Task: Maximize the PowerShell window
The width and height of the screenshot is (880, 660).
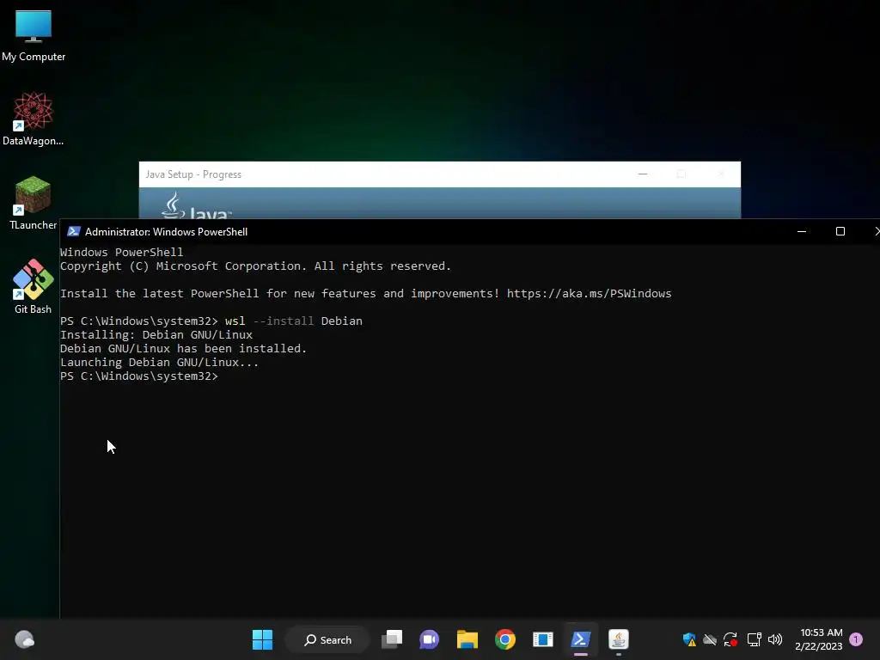Action: coord(840,231)
